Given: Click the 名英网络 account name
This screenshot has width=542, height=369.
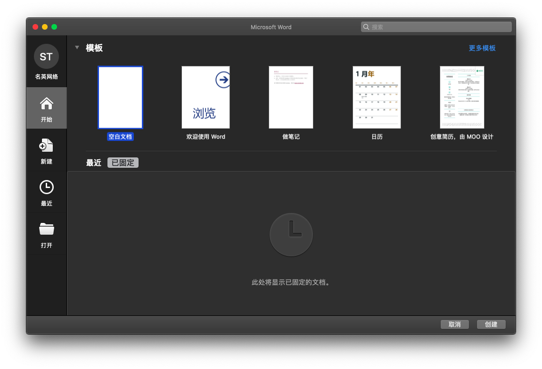Looking at the screenshot, I should pyautogui.click(x=46, y=77).
